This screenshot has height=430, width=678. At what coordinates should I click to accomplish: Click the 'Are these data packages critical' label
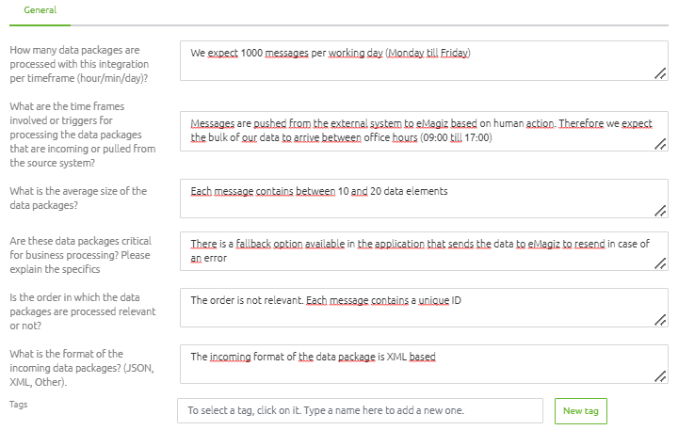[81, 255]
